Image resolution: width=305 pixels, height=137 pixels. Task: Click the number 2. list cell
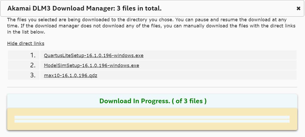click(24, 65)
